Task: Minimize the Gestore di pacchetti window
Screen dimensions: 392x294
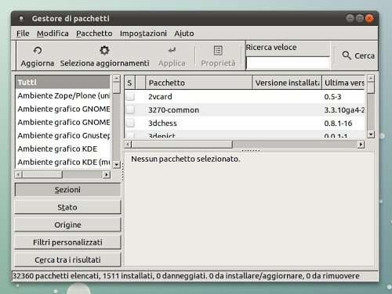Action: coord(350,18)
